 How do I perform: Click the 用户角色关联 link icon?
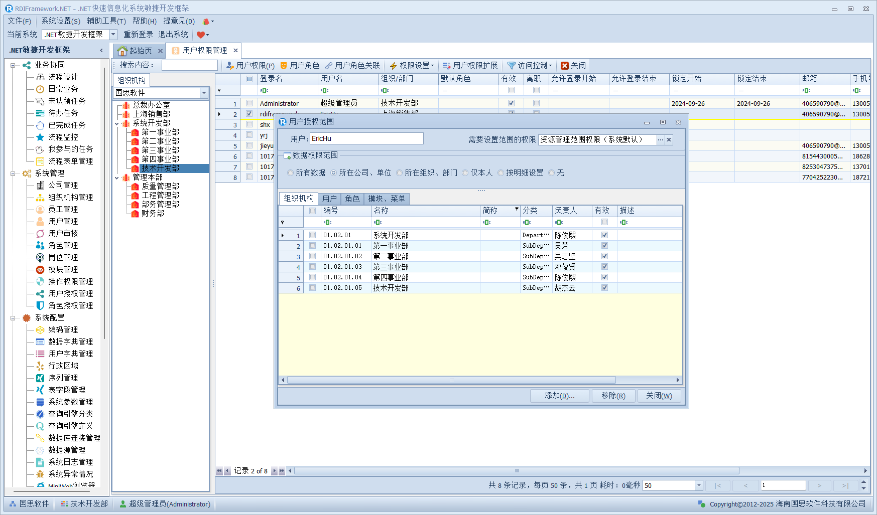[x=329, y=66]
